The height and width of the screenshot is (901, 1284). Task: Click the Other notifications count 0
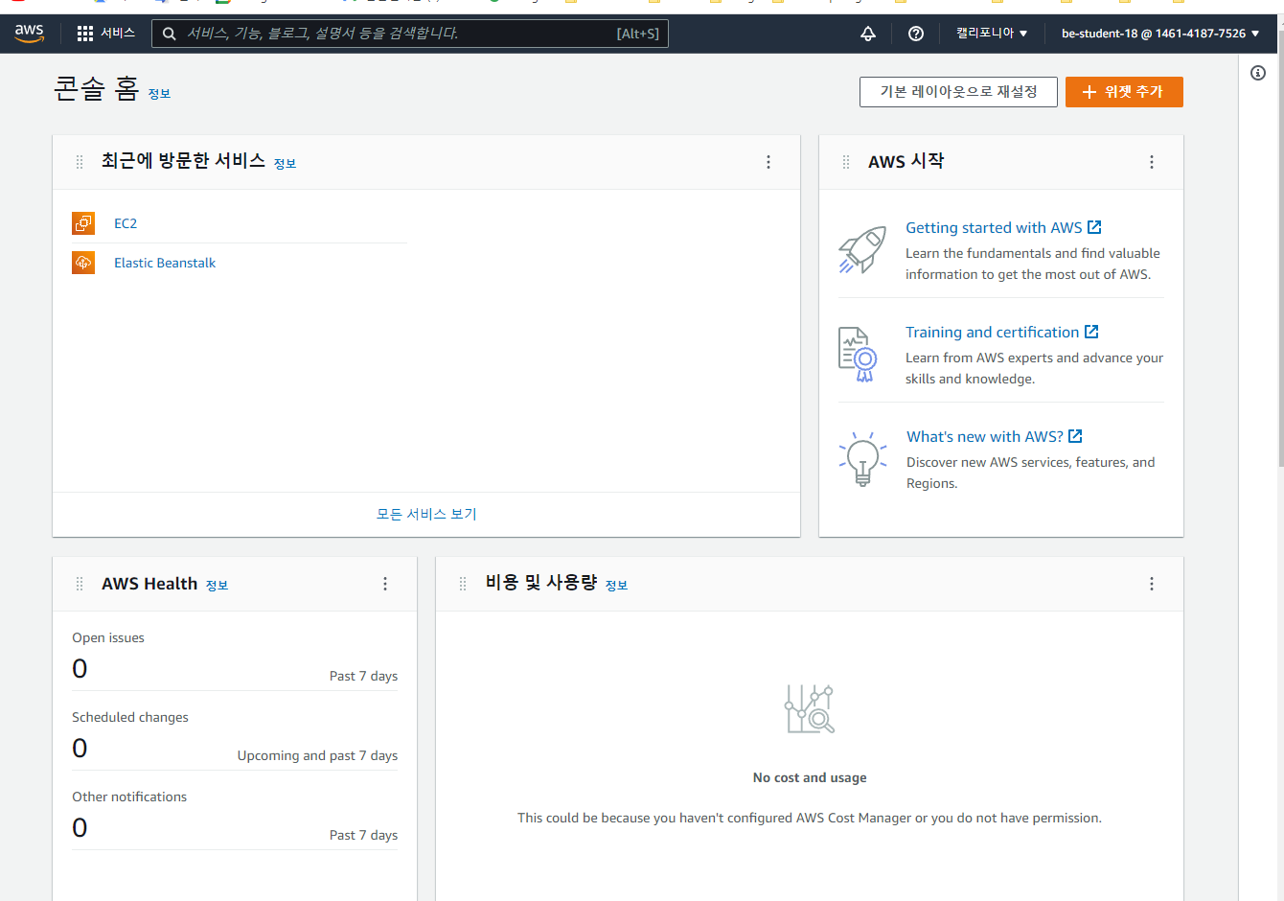[x=80, y=827]
